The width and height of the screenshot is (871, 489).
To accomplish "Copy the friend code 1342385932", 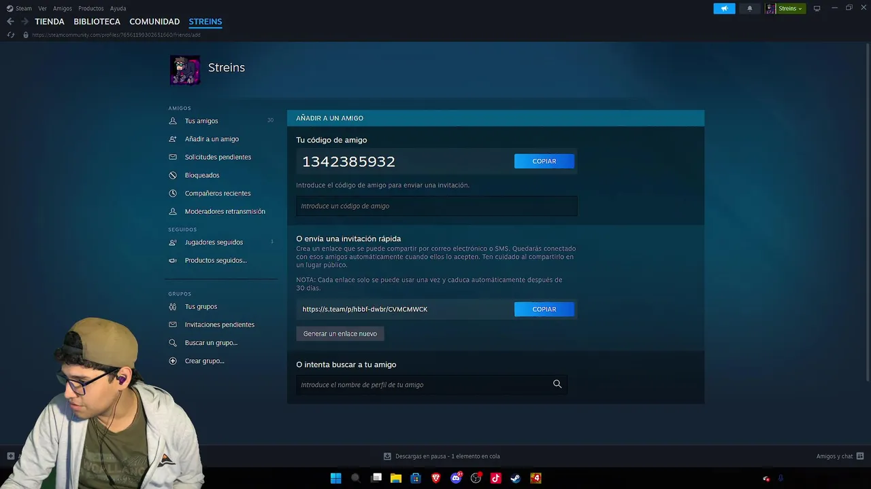I will click(544, 161).
